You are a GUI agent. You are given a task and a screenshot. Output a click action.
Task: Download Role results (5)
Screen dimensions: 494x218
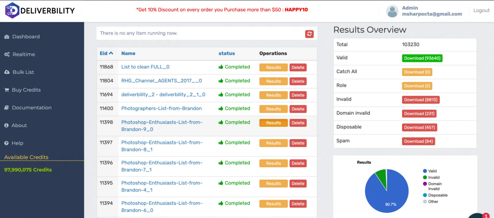417,86
